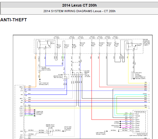The height and width of the screenshot is (139, 158).
Task: Select 'ENGINE ROOM R/B' location note
Action: click(147, 42)
